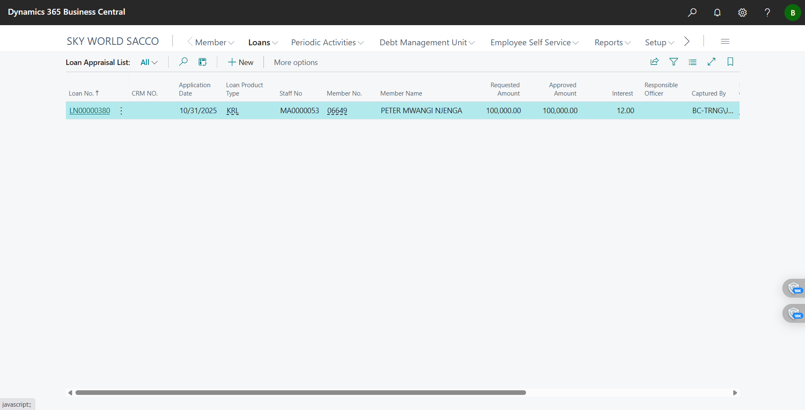Open the filter pane icon
Viewport: 805px width, 410px height.
tap(674, 62)
